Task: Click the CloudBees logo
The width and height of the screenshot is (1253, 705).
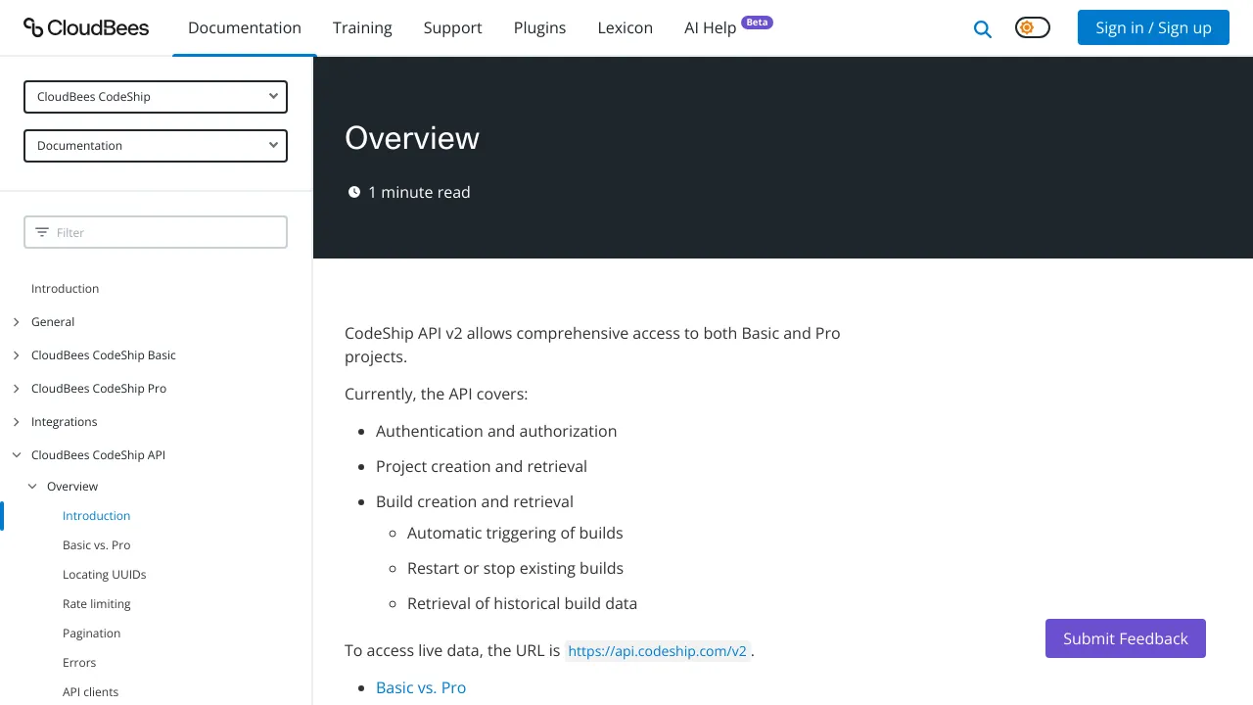Action: 86,27
